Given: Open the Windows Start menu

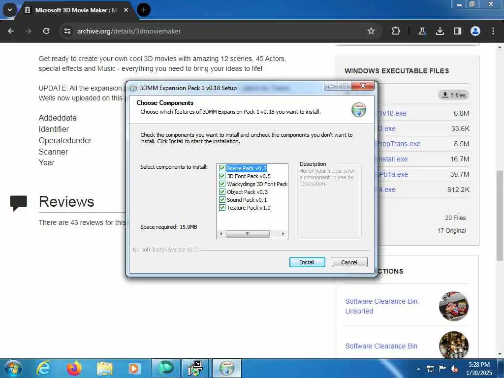Looking at the screenshot, I should click(x=13, y=368).
